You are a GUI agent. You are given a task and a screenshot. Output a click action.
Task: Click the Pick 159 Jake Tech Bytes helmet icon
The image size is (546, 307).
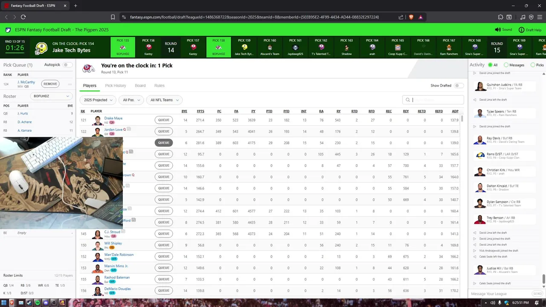tap(244, 47)
